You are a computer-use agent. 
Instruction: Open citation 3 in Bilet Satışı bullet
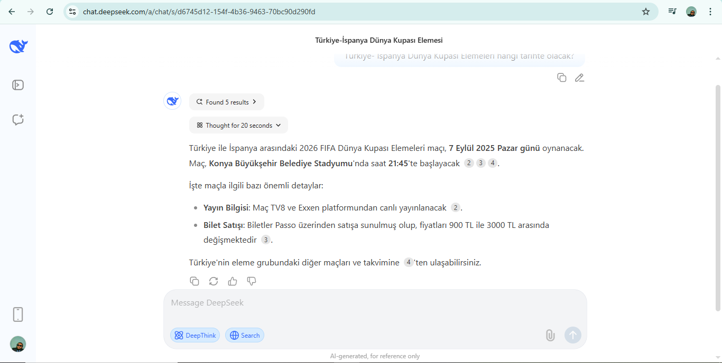pos(266,240)
